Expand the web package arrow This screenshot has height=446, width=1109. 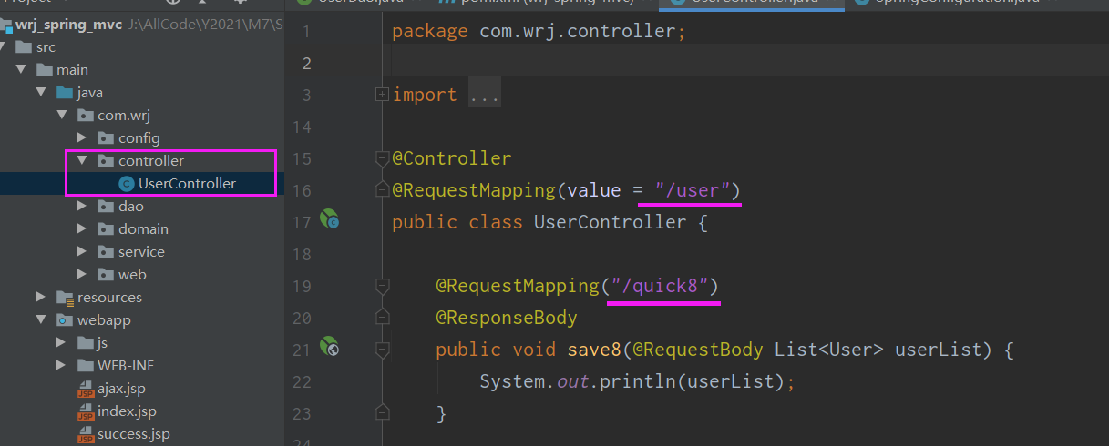point(82,275)
